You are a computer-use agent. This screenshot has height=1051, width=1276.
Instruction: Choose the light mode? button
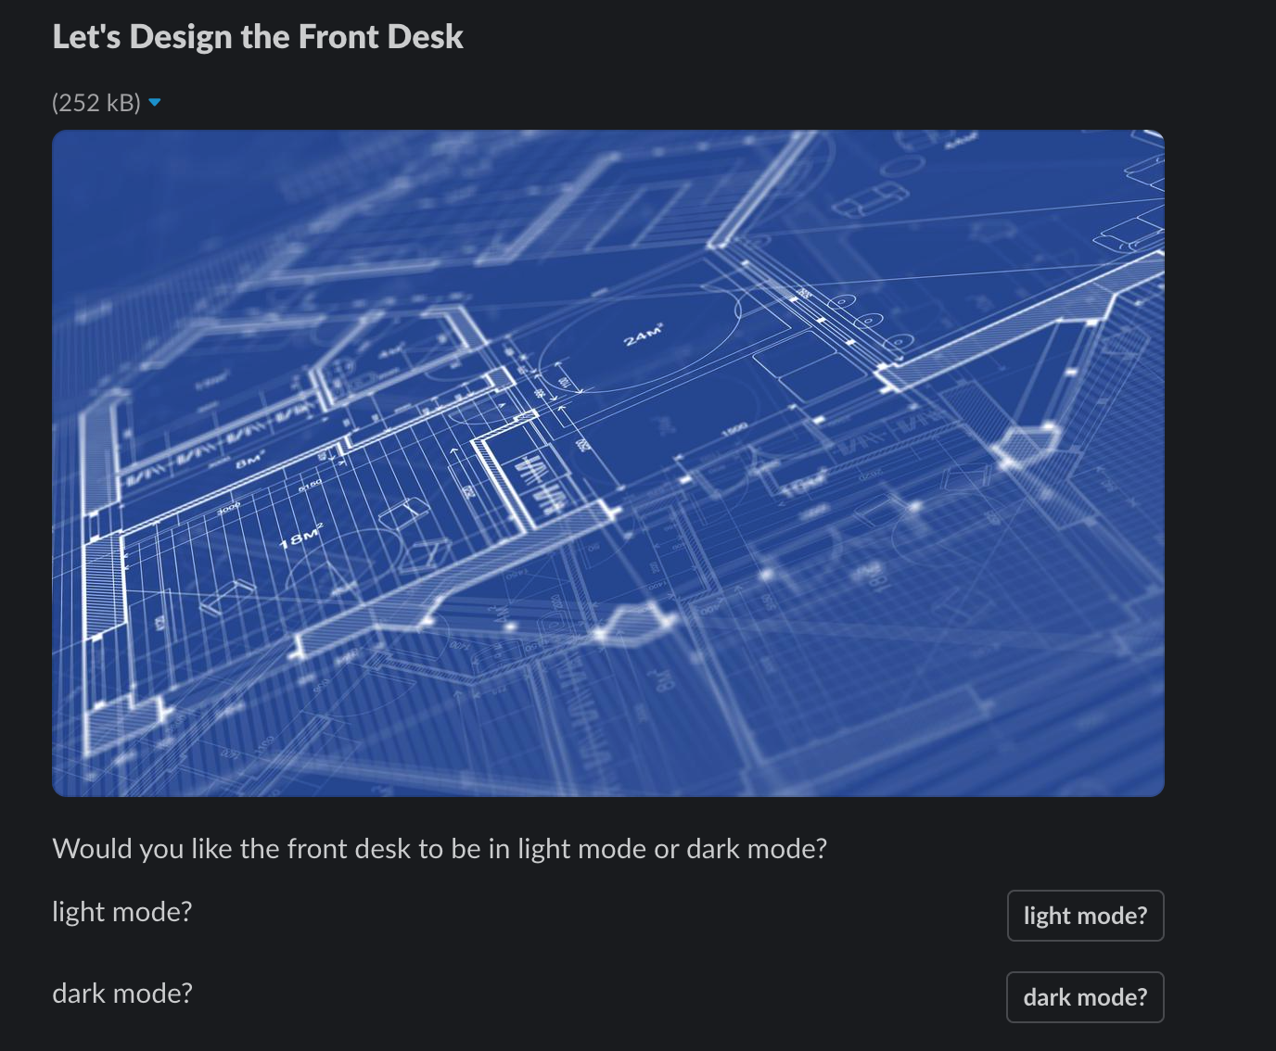coord(1085,916)
